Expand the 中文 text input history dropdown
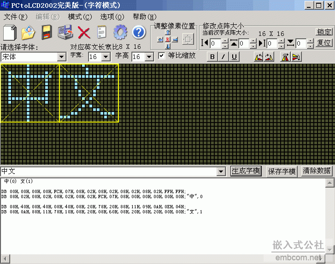 coord(221,171)
